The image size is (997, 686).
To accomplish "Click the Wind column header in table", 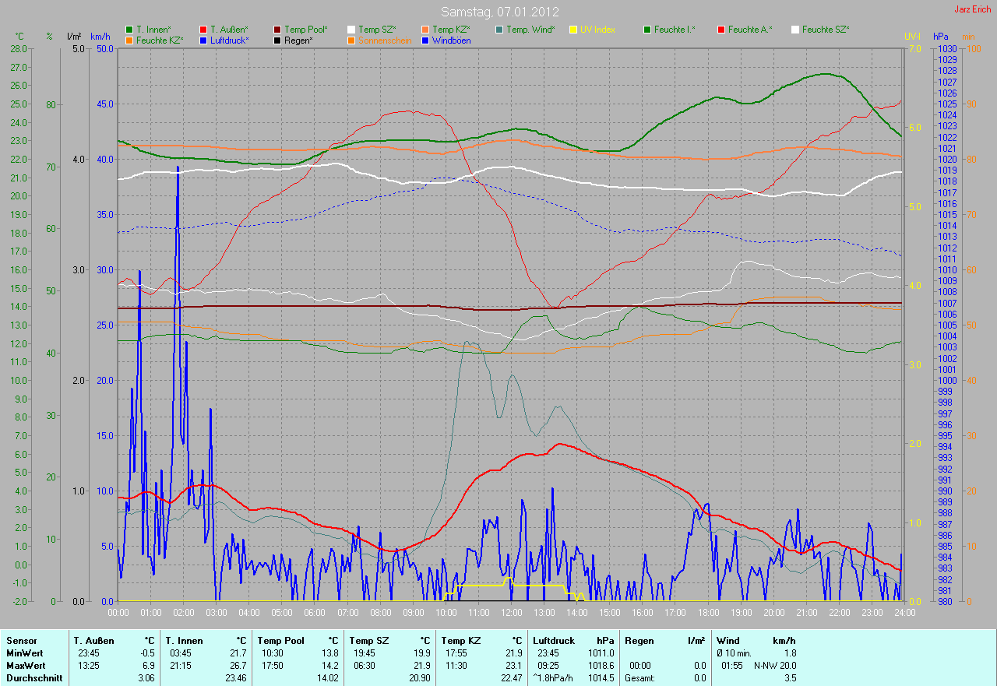I will (x=727, y=640).
